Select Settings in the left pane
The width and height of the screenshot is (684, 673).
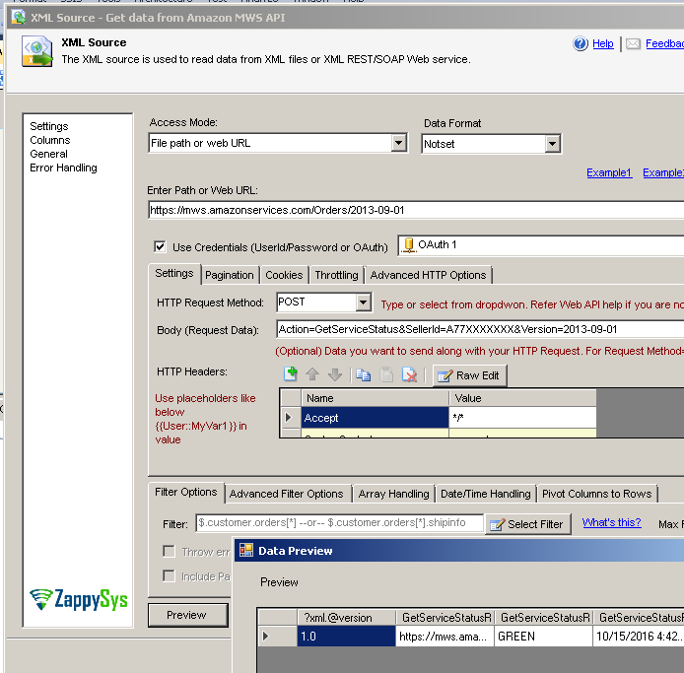[49, 126]
